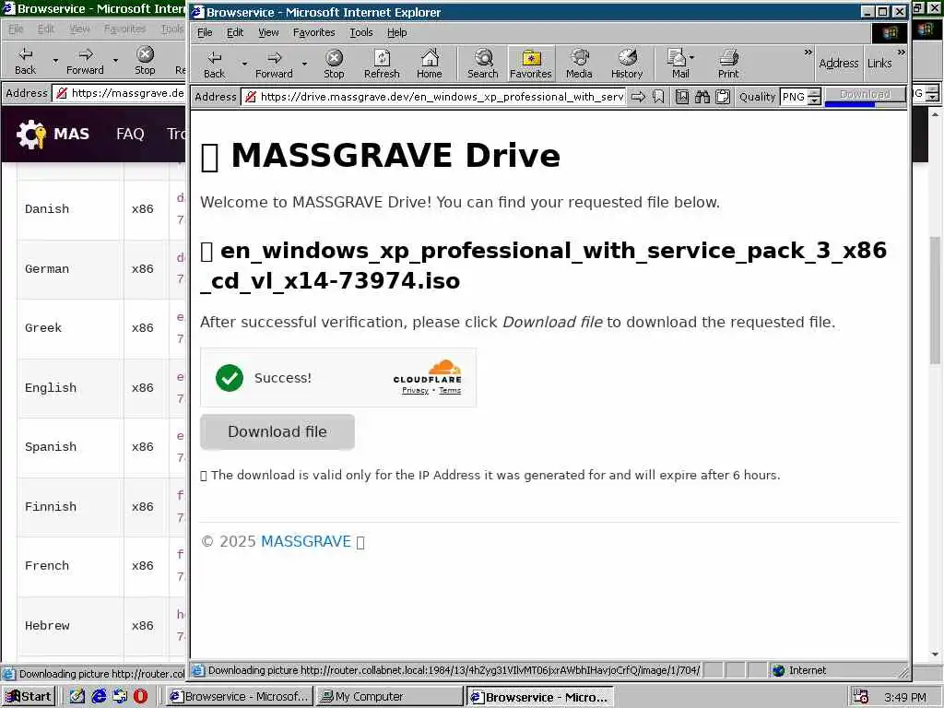Open the Forward button history dropdown arrow
The image size is (944, 708).
pos(304,64)
